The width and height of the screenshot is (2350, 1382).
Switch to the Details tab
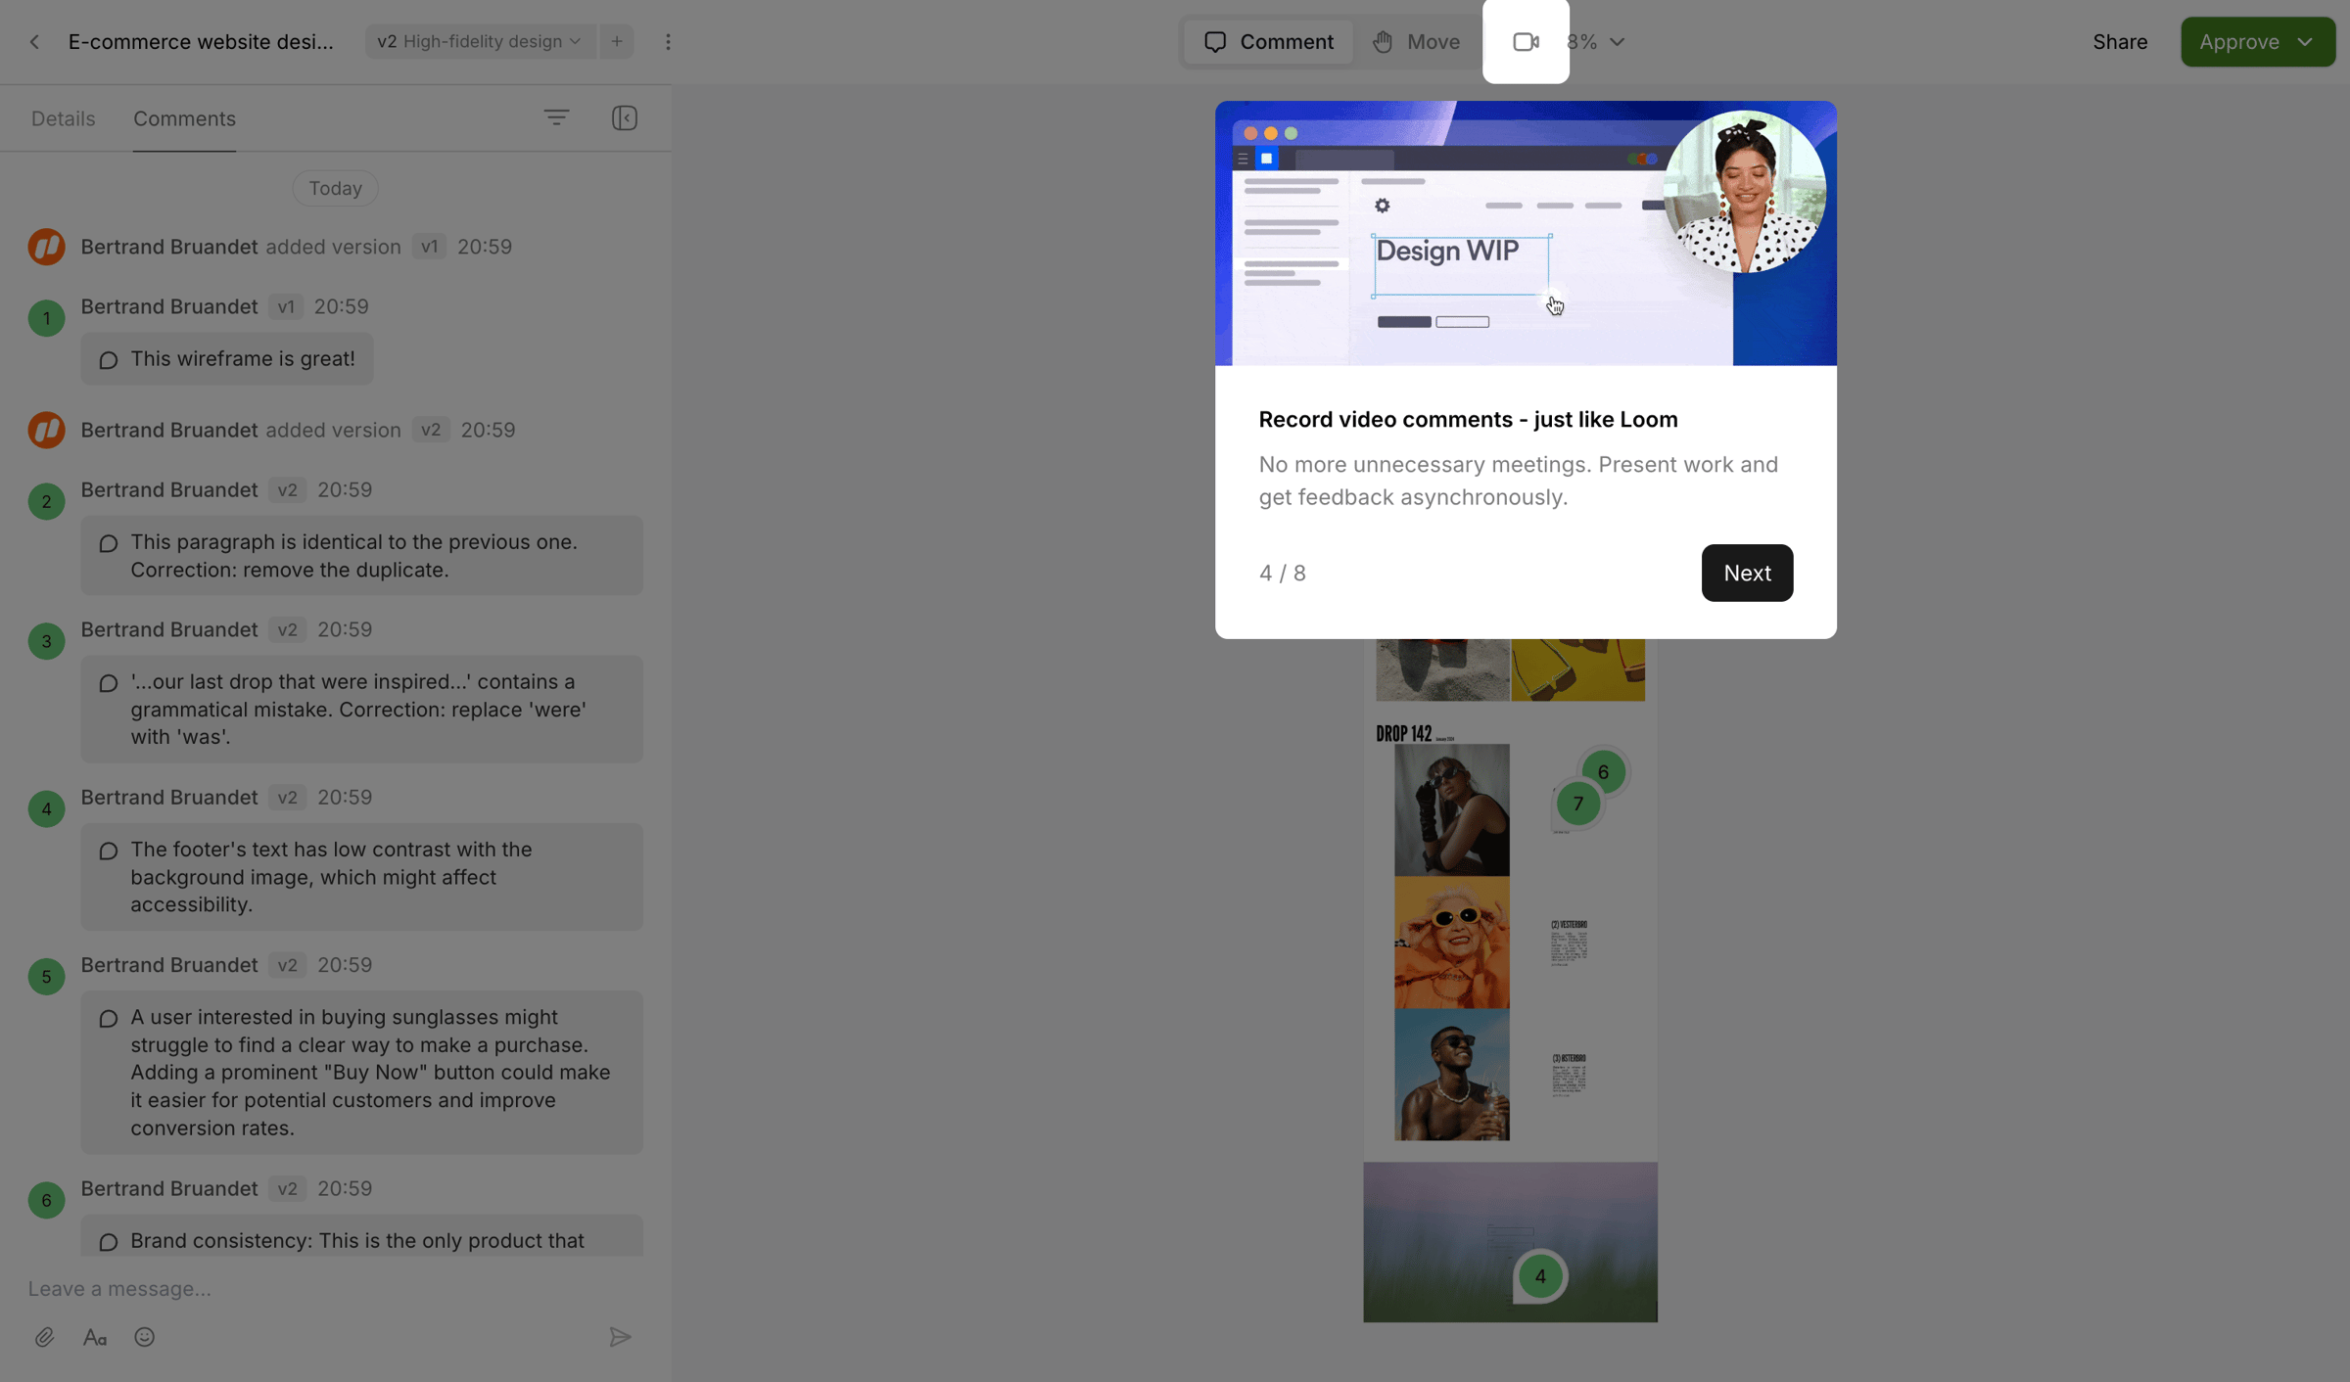coord(64,118)
